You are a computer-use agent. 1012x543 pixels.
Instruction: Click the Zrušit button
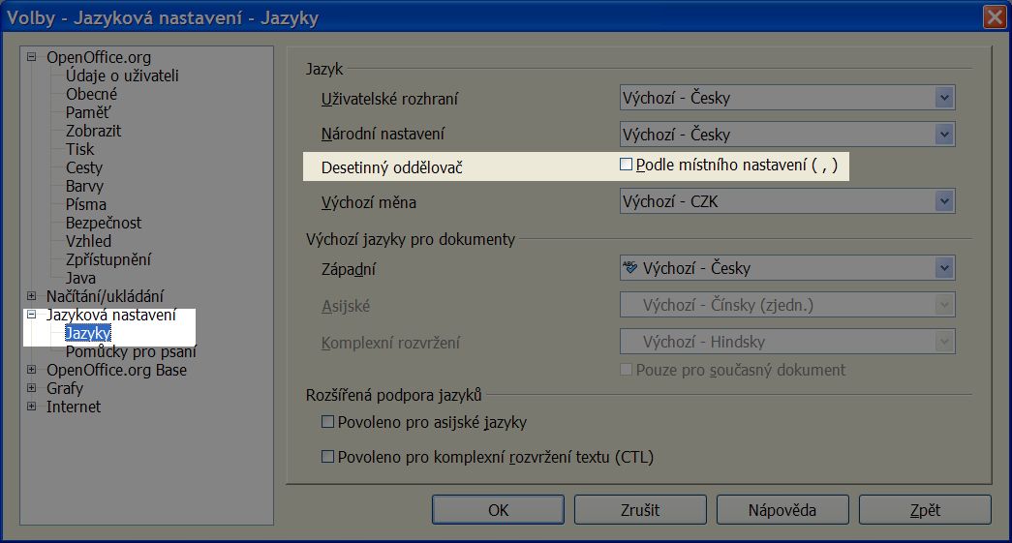click(640, 510)
